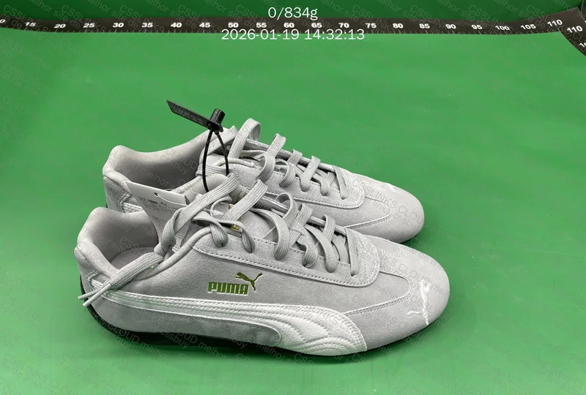This screenshot has height=395, width=586.
Task: Click the ruler mark "100"
Action: click(502, 28)
